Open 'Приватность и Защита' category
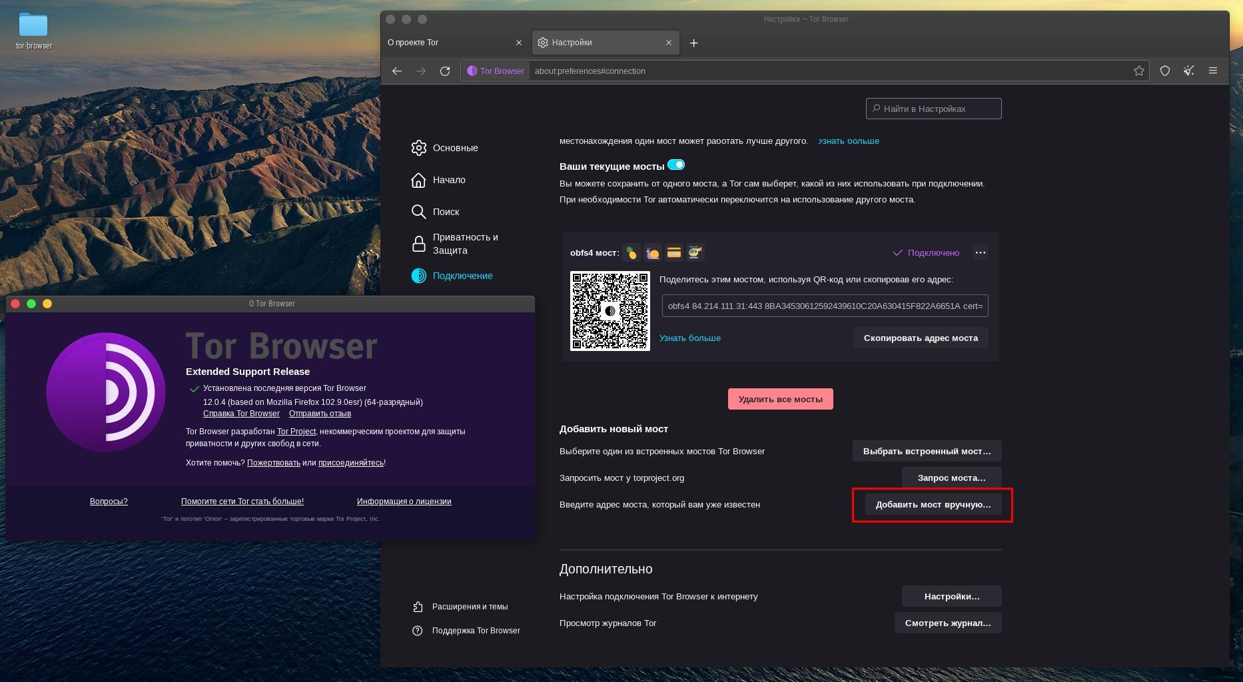 pos(455,244)
